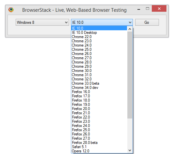Select Firefox 16.0 in the list
Viewport: 171px width, 154px height.
click(99, 92)
